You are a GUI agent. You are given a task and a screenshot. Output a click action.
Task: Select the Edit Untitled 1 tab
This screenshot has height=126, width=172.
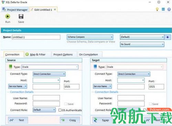(43, 10)
